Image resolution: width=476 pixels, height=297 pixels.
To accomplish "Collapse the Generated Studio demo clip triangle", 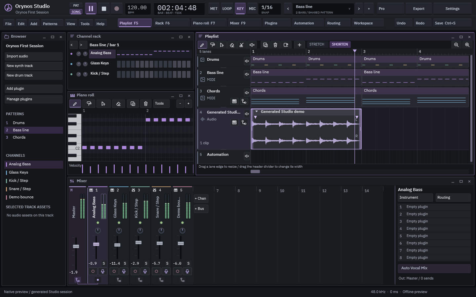I will click(256, 112).
